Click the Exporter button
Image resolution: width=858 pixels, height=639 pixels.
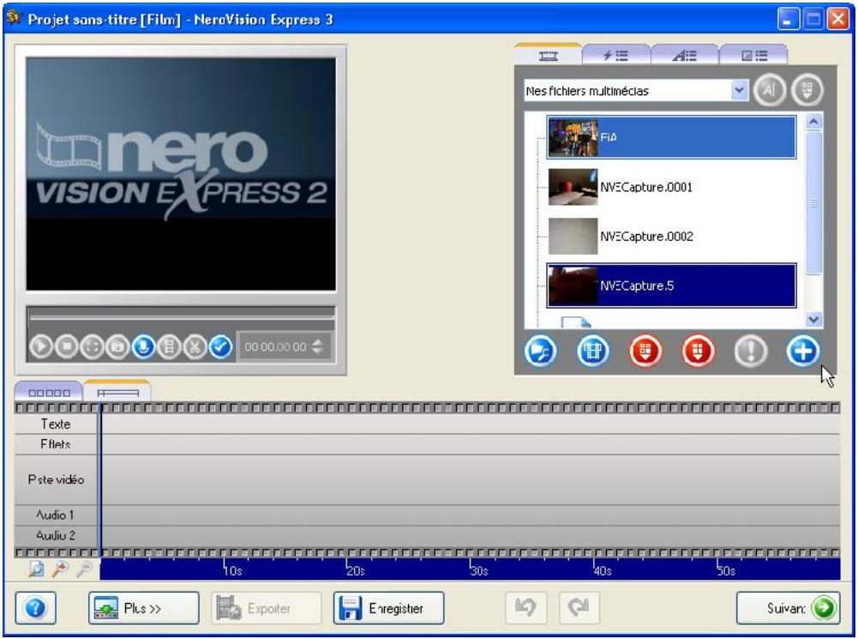pos(266,608)
